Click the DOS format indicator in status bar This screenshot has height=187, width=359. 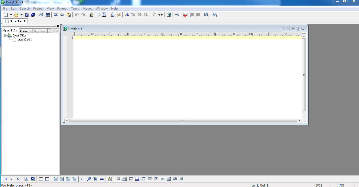[x=319, y=185]
